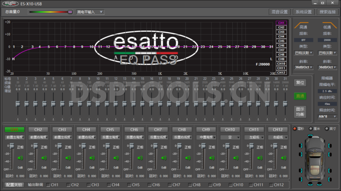This screenshot has height=191, width=341.
Task: Mute the CH2 output speaker icon
Action: (x=44, y=158)
